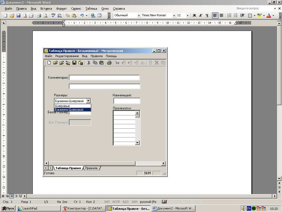Apply yellow highlight color
Image resolution: width=282 pixels, height=212 pixels.
pos(259,15)
